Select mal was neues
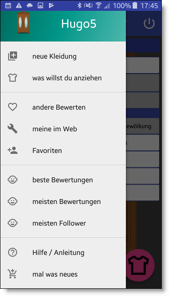169x296 pixels. pos(63,274)
